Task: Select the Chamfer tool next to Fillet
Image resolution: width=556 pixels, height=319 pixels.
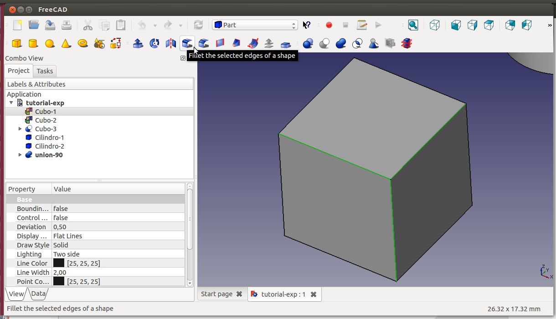Action: [204, 43]
